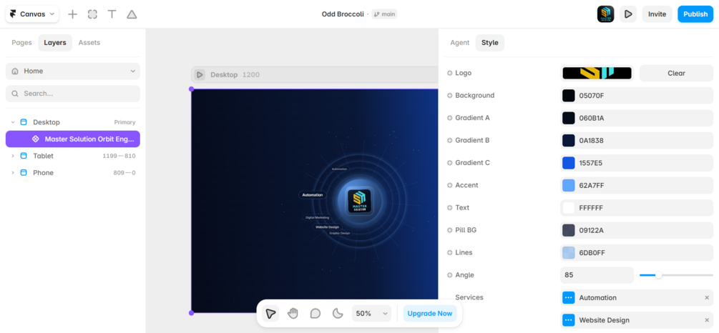This screenshot has height=333, width=719.
Task: Click the plus icon beside Gradient A
Action: [x=450, y=118]
